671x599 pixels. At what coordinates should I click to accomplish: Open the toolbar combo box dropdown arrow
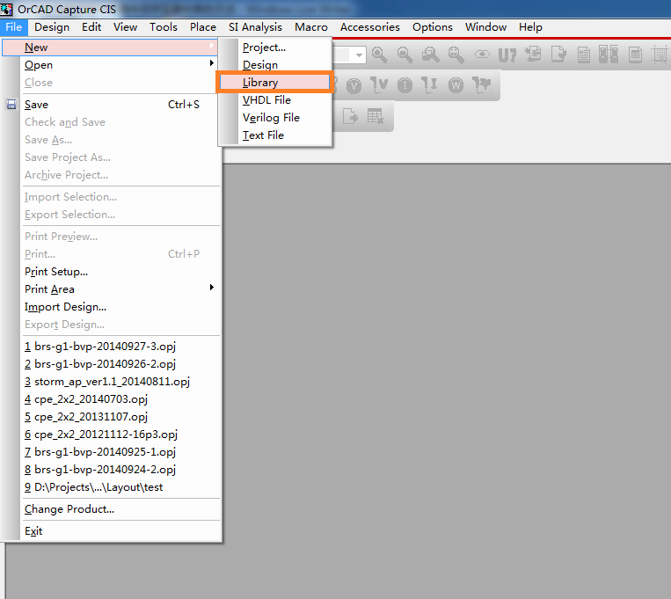(360, 55)
